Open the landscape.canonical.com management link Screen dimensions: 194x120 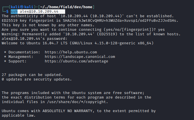(80, 56)
